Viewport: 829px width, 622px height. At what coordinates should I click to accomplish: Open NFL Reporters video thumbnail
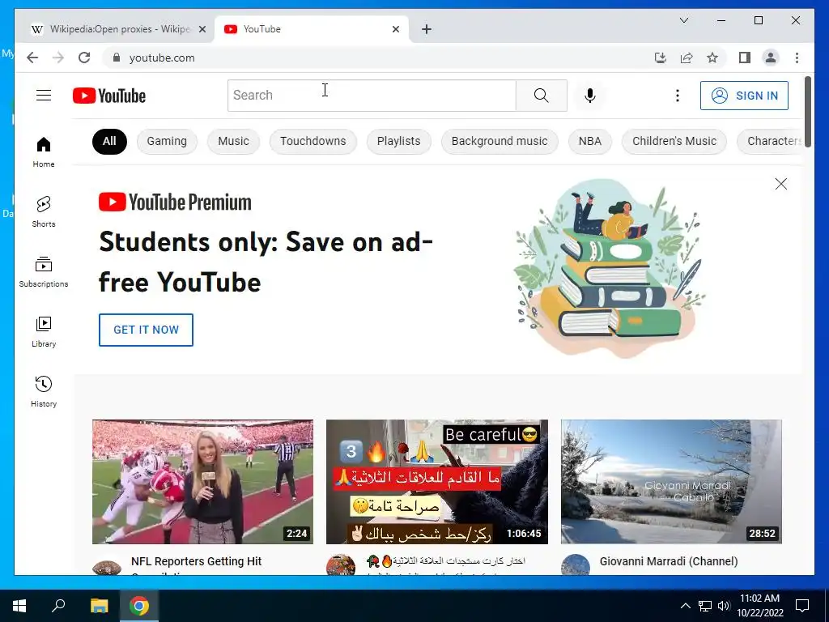click(x=202, y=482)
